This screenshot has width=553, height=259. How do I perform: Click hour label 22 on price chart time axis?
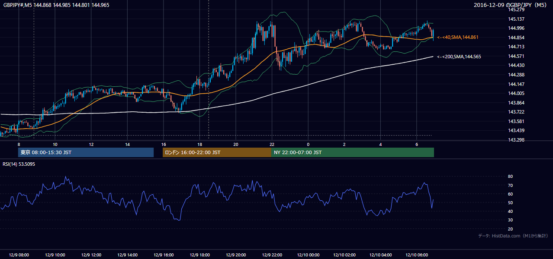272,144
